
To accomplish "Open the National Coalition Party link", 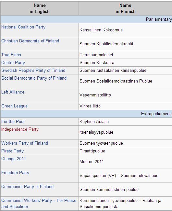I will (23, 27).
